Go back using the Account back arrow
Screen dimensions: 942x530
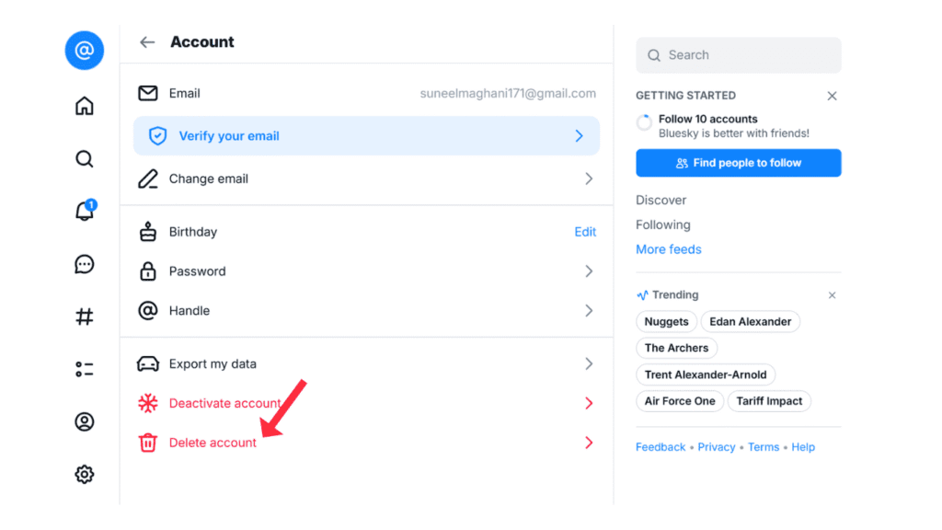point(147,42)
